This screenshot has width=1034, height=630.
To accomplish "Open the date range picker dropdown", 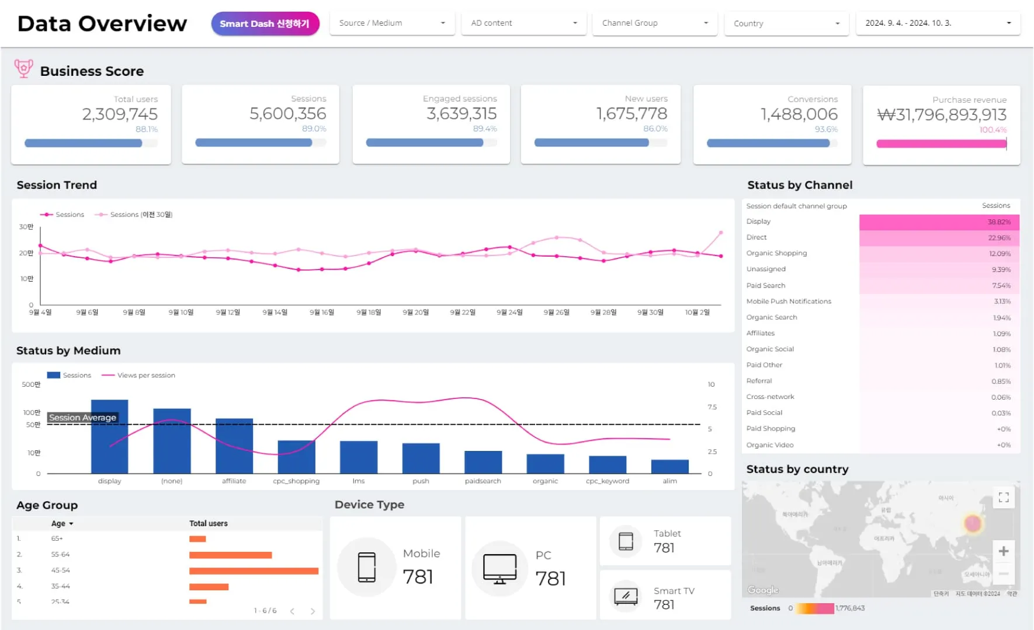I will 938,23.
